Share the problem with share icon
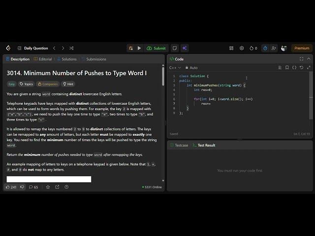This screenshot has height=236, width=315. tap(57, 187)
